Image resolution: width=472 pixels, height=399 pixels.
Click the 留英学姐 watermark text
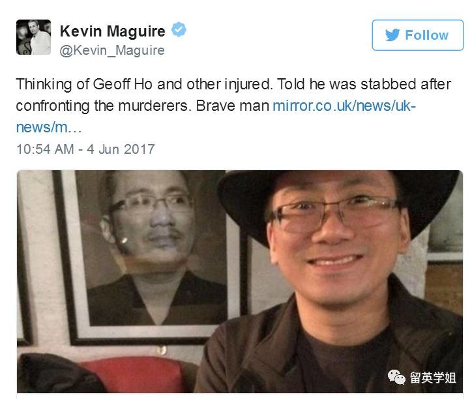click(433, 377)
